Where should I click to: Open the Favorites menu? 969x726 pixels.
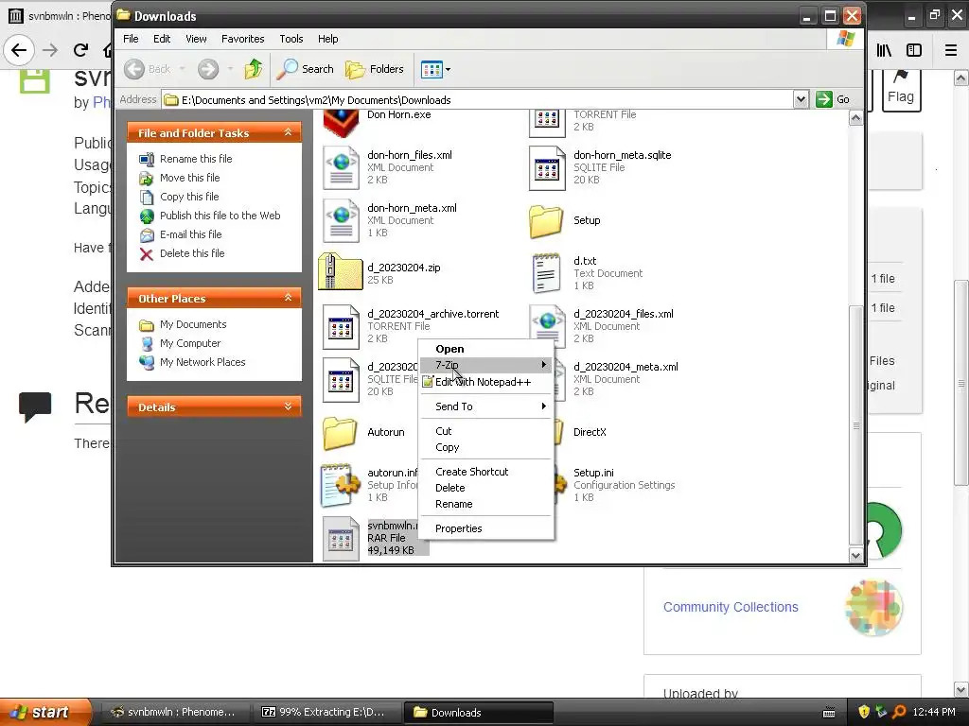[x=243, y=38]
